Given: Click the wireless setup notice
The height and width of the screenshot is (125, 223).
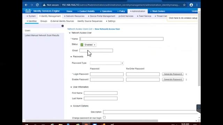Looking at the screenshot, I should pyautogui.click(x=183, y=18).
